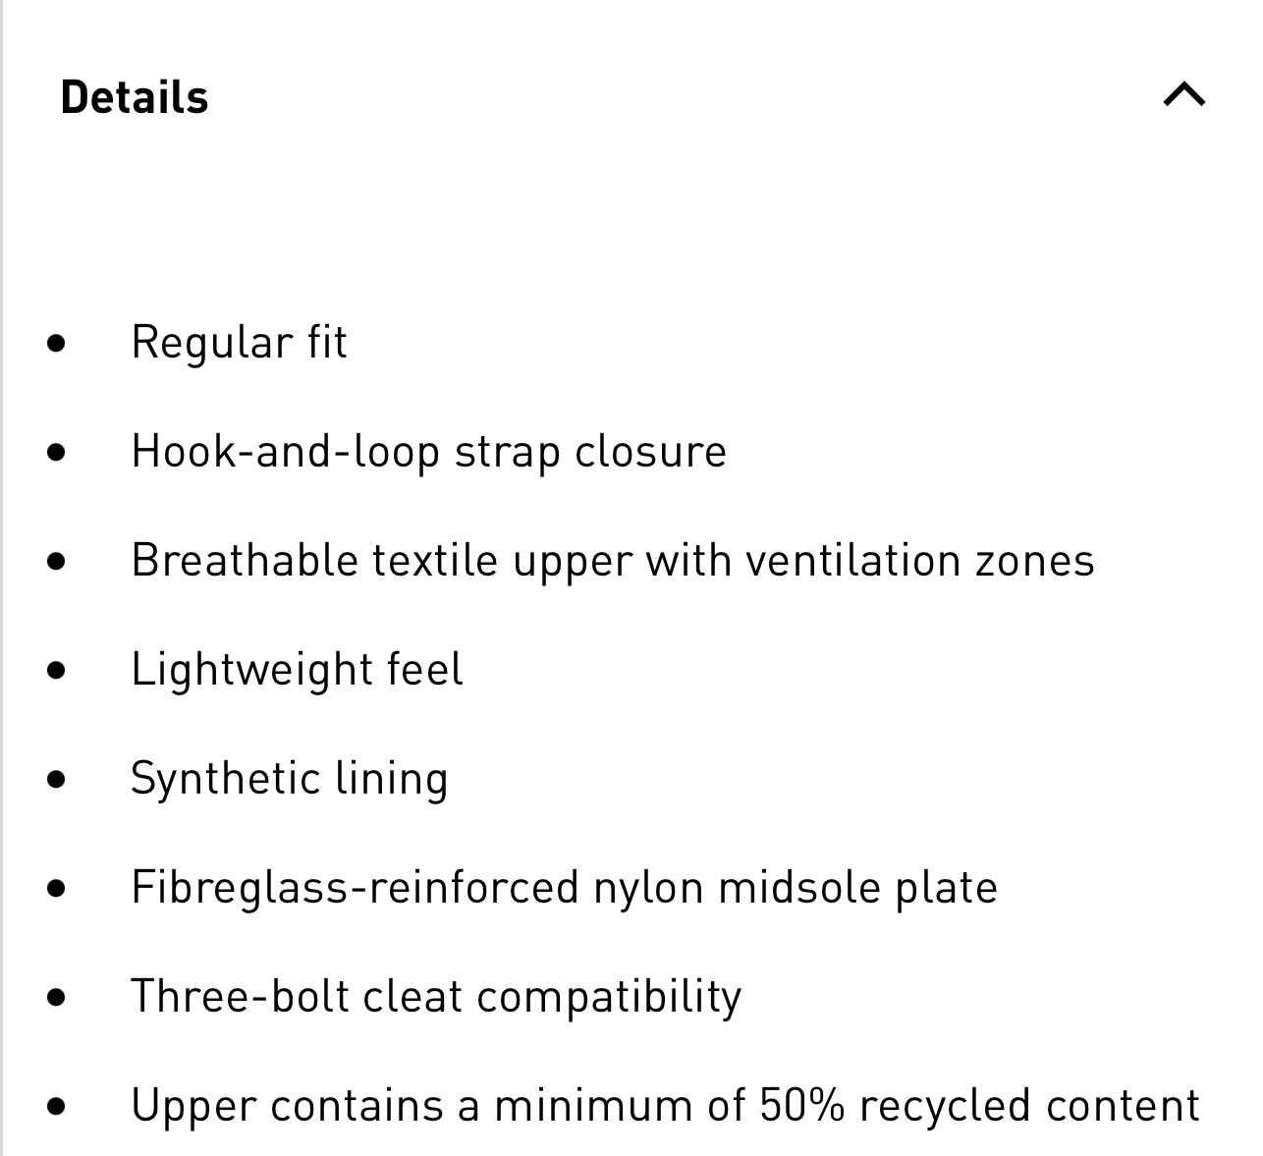This screenshot has width=1263, height=1156.
Task: Click bullet beside Breathable textile upper
Action: [57, 562]
